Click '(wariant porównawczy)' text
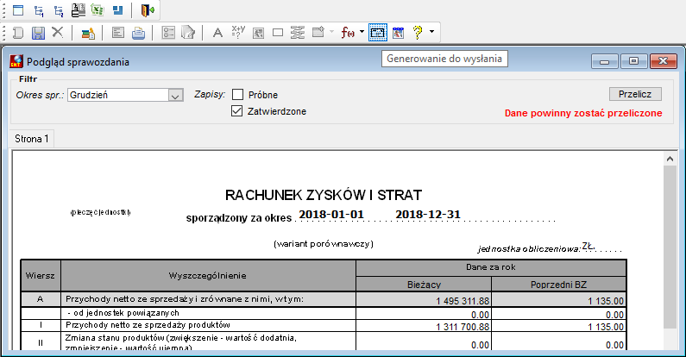 coord(324,244)
